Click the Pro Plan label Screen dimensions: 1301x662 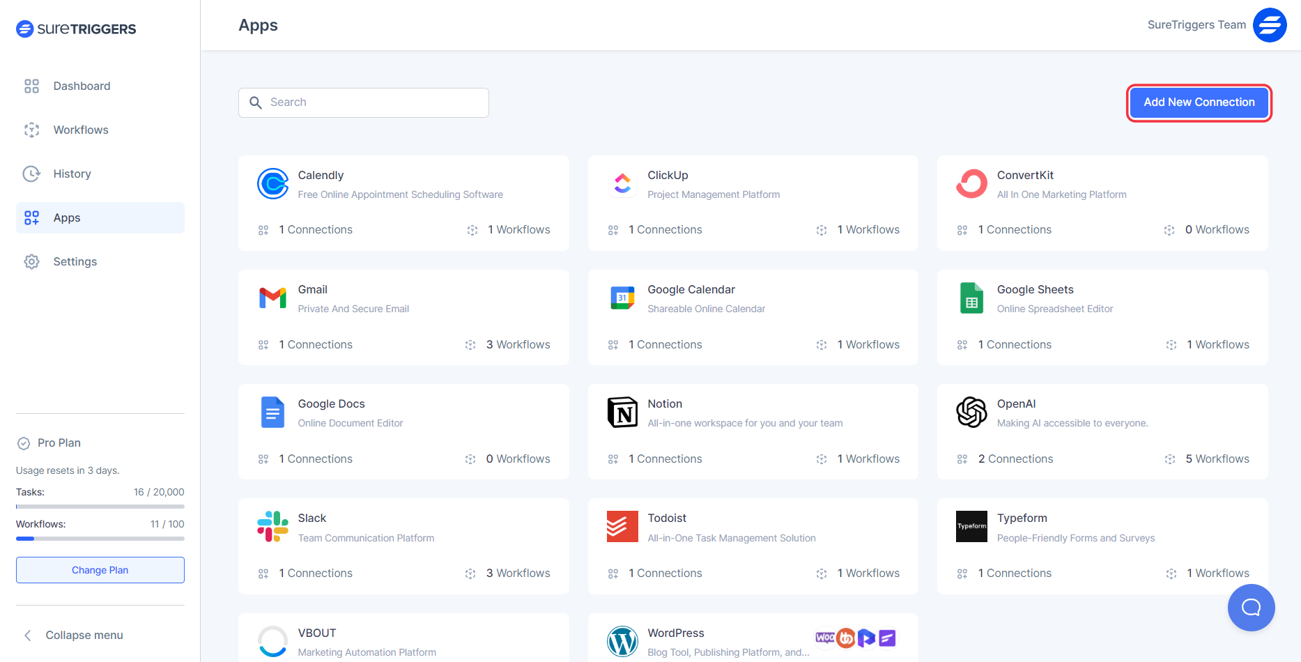59,443
